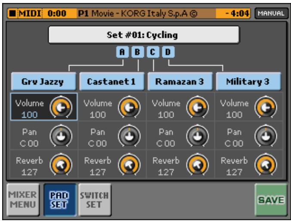Select the Pan C 00 value for Castanet 1
This screenshot has width=291, height=221.
coord(97,143)
